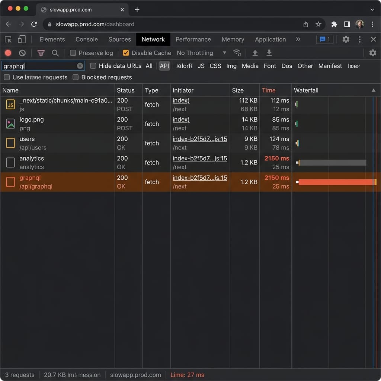This screenshot has height=381, width=381.
Task: Toggle the 'Use large requests' checkbox
Action: (x=7, y=77)
